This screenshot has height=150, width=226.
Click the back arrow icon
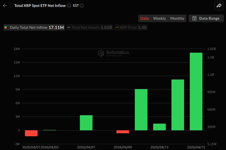click(5, 6)
